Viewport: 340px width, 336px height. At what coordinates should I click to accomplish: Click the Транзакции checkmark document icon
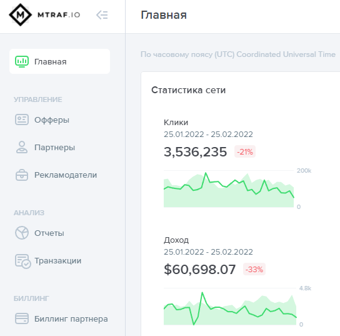[x=22, y=261]
